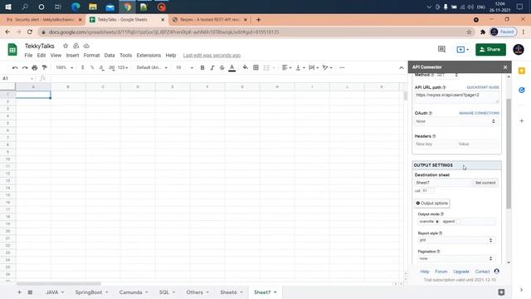Viewport: 531px width, 299px height.
Task: Open the Keep sidebar icon
Action: click(x=522, y=71)
